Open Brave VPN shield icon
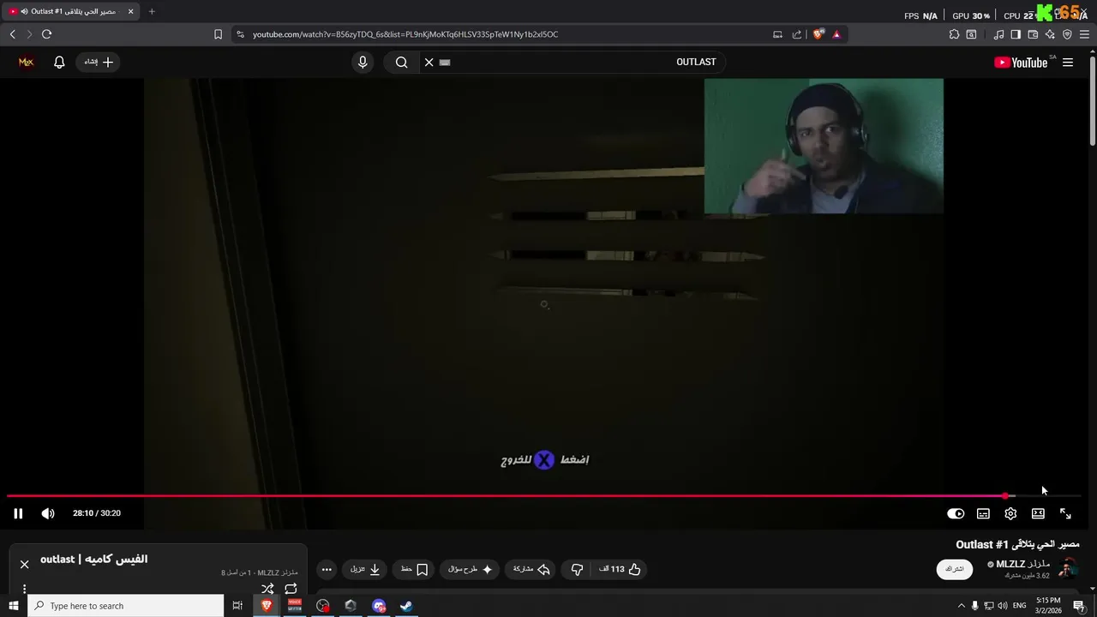 (1067, 34)
